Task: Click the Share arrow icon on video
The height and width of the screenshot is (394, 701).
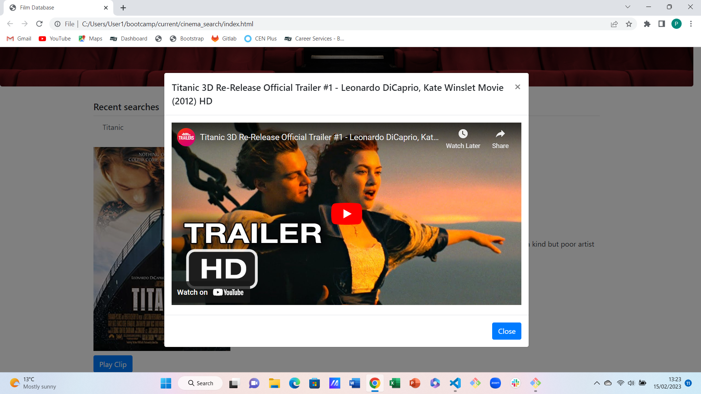Action: point(500,134)
